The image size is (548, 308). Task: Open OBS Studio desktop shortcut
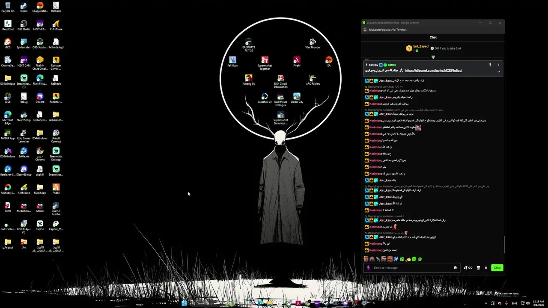[24, 25]
